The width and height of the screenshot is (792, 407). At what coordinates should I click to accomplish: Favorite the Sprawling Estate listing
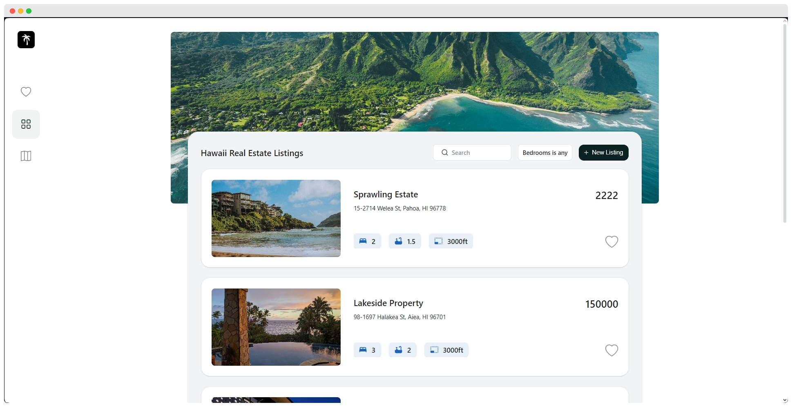click(611, 242)
